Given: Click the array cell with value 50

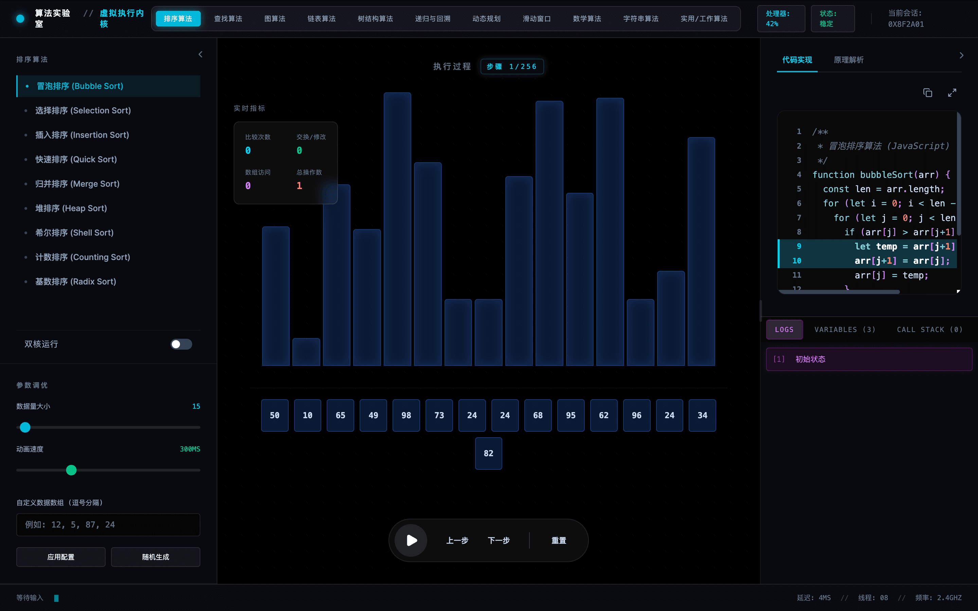Looking at the screenshot, I should tap(275, 415).
